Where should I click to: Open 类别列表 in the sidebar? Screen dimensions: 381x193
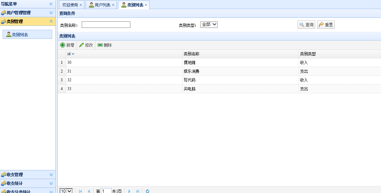[28, 34]
